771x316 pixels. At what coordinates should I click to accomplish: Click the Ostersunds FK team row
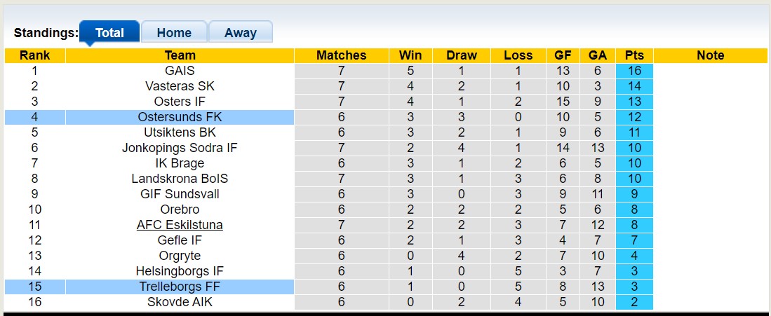(x=180, y=117)
